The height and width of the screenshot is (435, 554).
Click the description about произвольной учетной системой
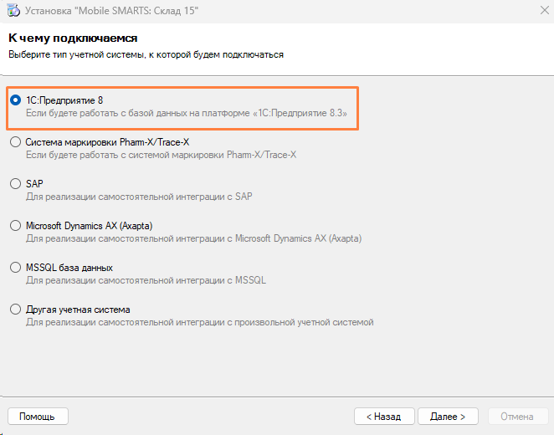(x=199, y=322)
